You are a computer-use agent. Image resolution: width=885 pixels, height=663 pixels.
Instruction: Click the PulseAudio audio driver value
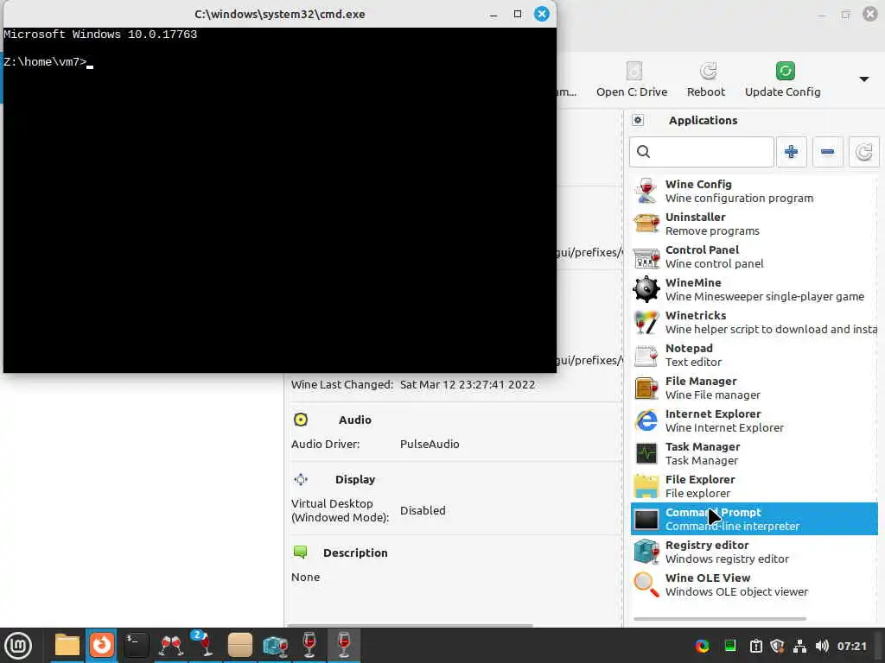click(430, 445)
